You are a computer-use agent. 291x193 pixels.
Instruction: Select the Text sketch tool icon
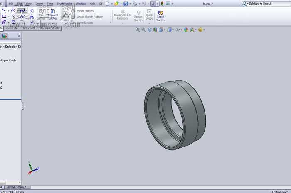pyautogui.click(x=32, y=17)
